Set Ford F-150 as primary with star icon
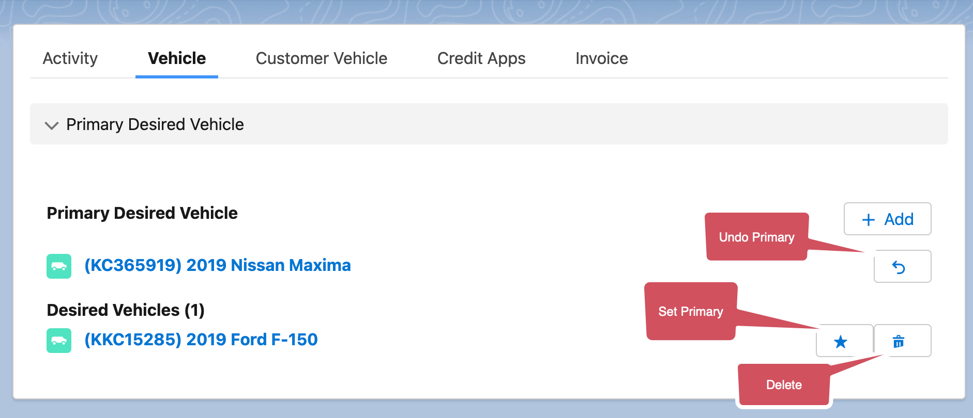The image size is (973, 418). 844,341
